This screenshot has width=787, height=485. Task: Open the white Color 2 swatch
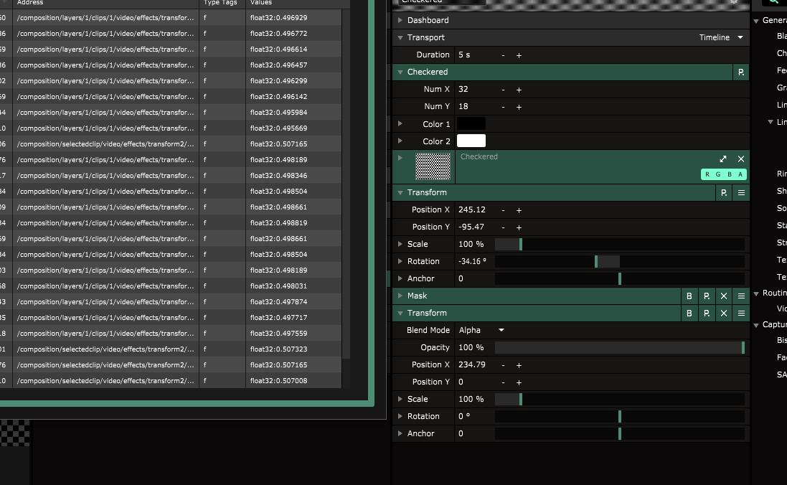[471, 141]
